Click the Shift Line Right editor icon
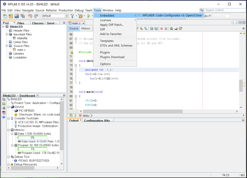 156,28
